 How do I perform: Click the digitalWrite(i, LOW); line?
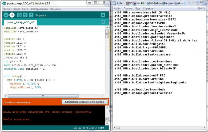click(26, 87)
